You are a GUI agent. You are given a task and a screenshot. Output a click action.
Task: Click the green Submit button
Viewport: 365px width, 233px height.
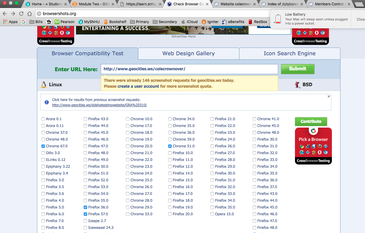coord(298,69)
